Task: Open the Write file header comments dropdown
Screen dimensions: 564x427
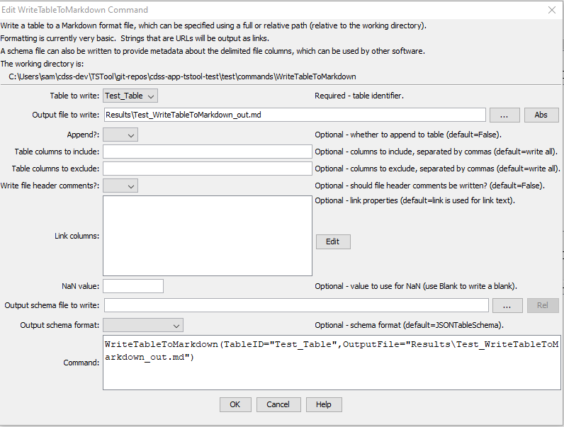Action: pos(120,186)
